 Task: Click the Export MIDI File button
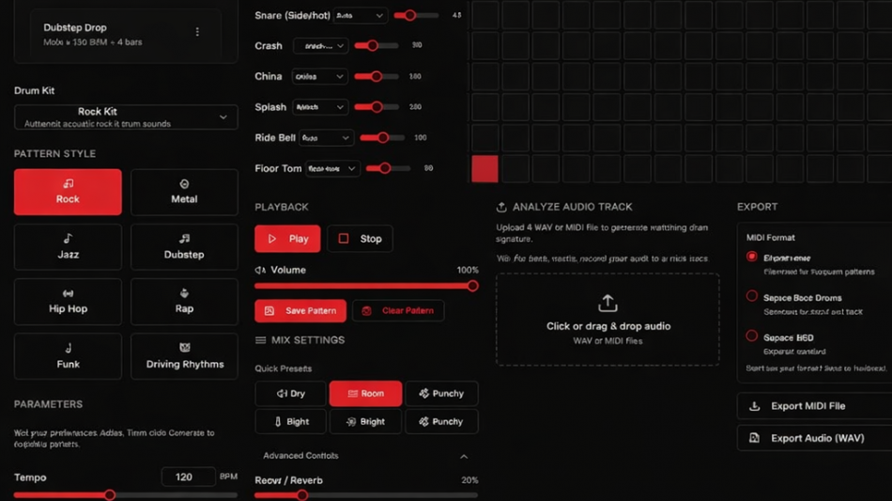pos(813,406)
